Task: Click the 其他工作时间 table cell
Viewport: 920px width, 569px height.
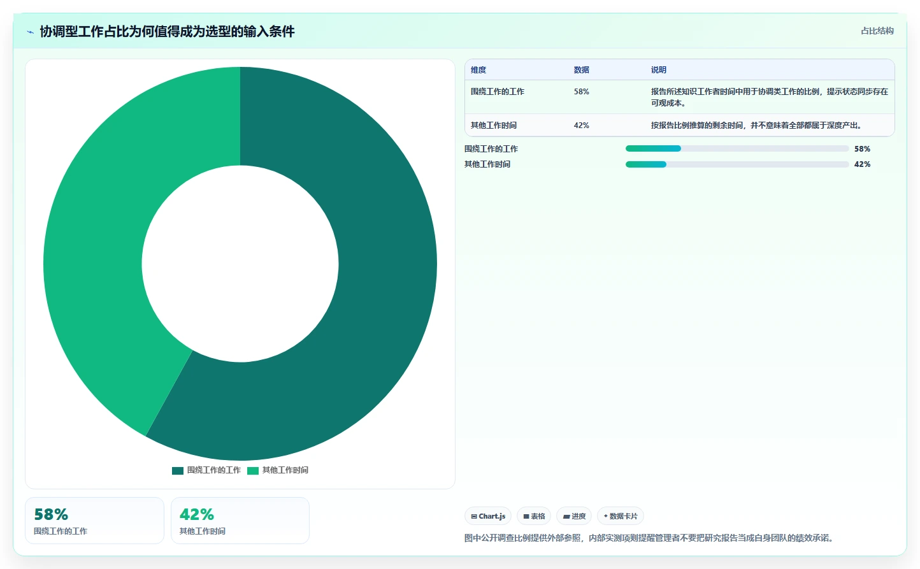Action: click(x=494, y=126)
